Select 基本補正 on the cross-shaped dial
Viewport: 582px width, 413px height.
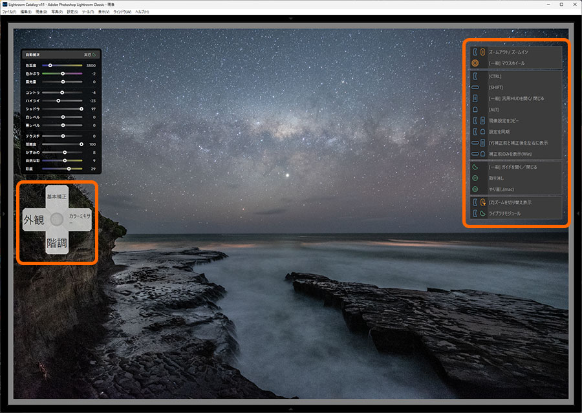pyautogui.click(x=57, y=196)
